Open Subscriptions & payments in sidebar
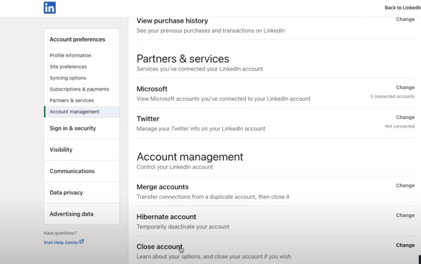The height and width of the screenshot is (264, 421). pyautogui.click(x=79, y=90)
